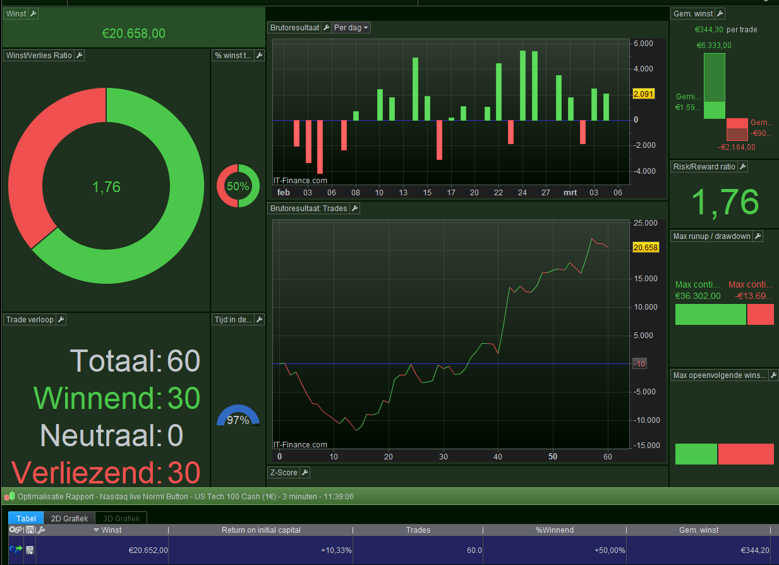Click the €36.302,00 max runup value
This screenshot has width=779, height=565.
pyautogui.click(x=697, y=296)
